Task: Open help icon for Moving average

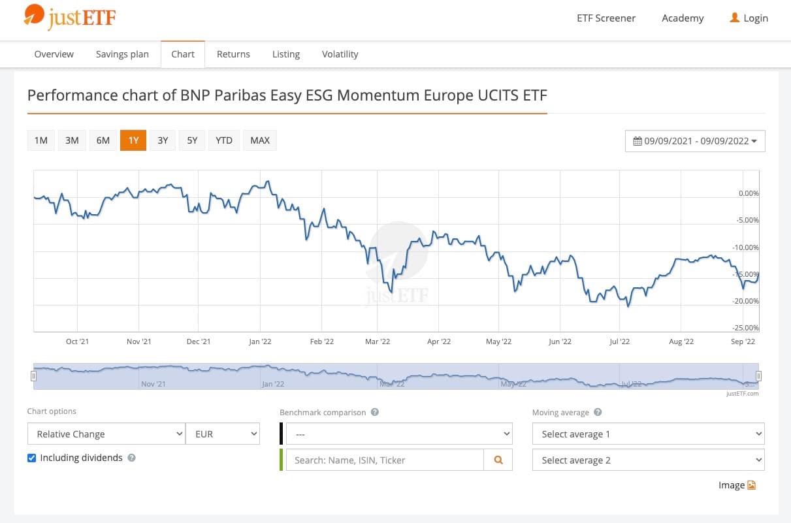Action: [x=598, y=413]
